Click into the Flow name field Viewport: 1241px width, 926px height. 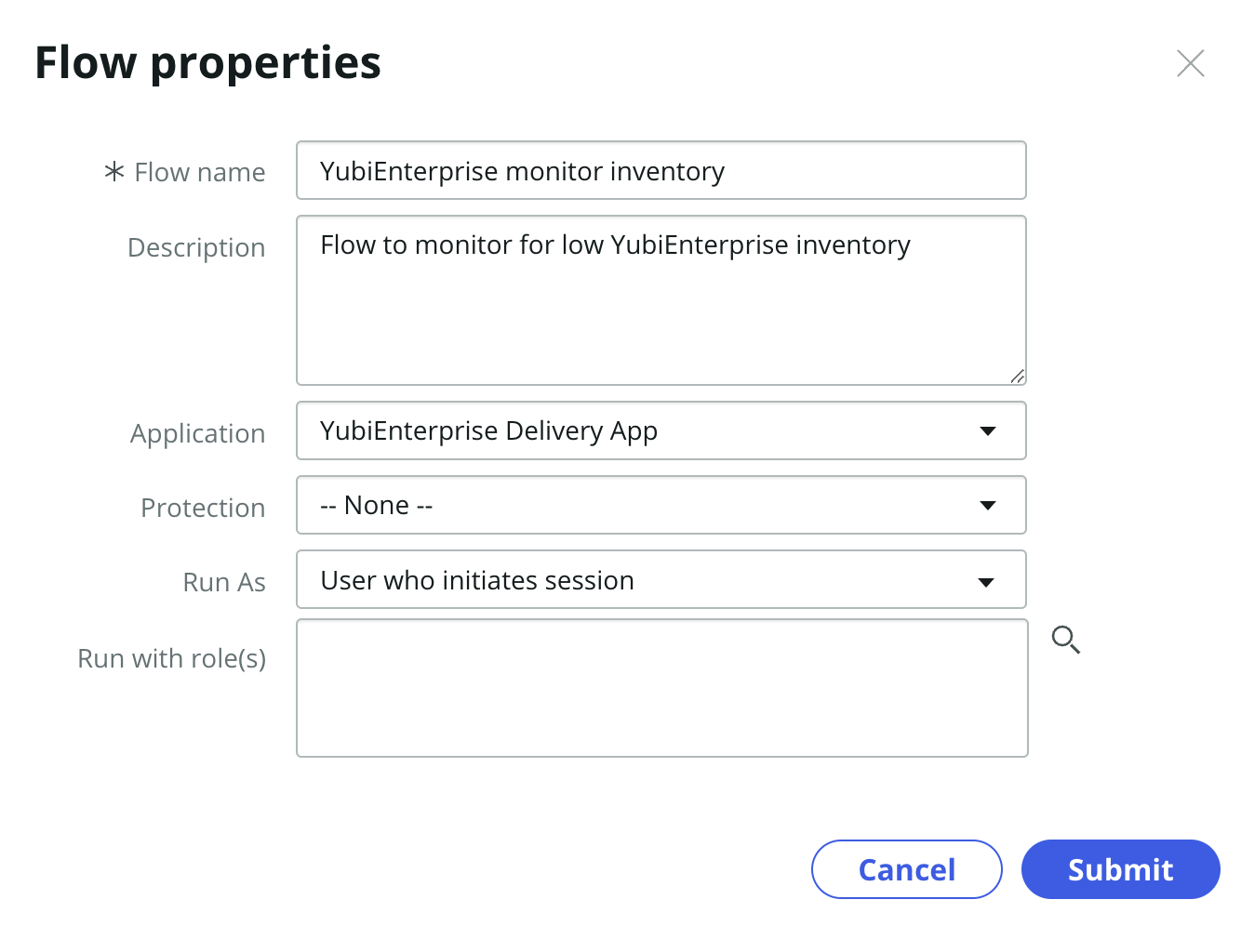(661, 170)
